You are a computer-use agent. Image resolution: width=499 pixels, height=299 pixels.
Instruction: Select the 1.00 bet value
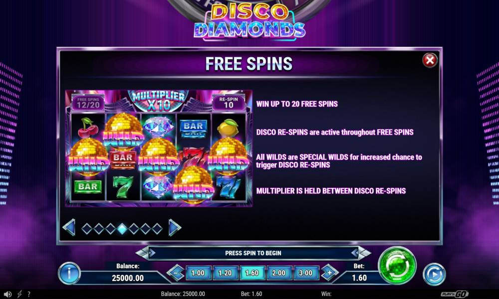click(198, 273)
